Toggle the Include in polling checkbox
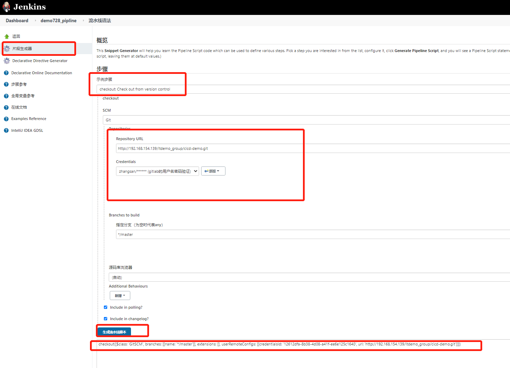 106,307
